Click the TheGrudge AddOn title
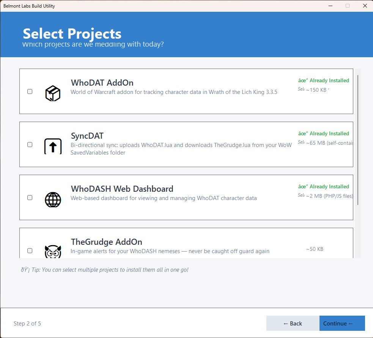The width and height of the screenshot is (373, 338). [x=106, y=242]
